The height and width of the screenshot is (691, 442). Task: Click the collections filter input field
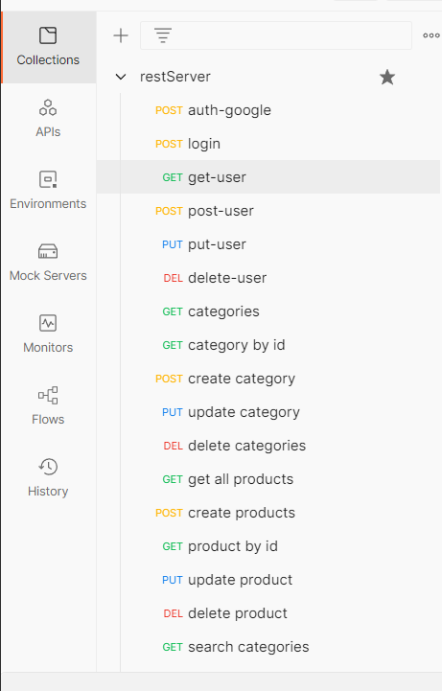pyautogui.click(x=276, y=35)
